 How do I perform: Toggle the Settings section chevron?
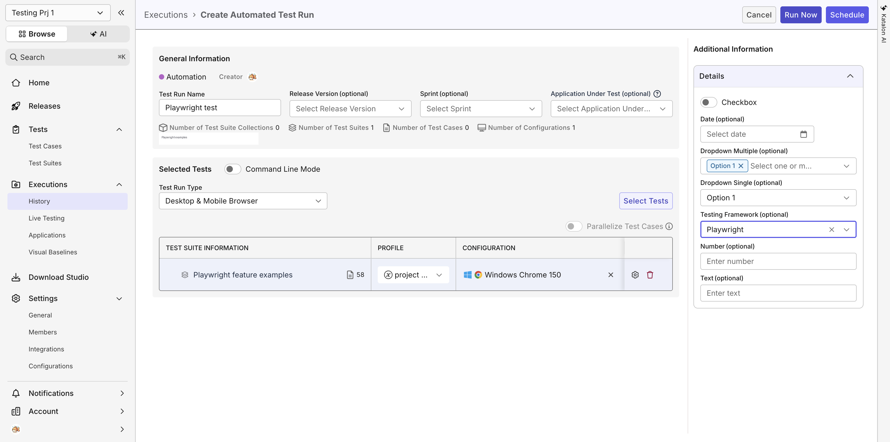(x=119, y=299)
